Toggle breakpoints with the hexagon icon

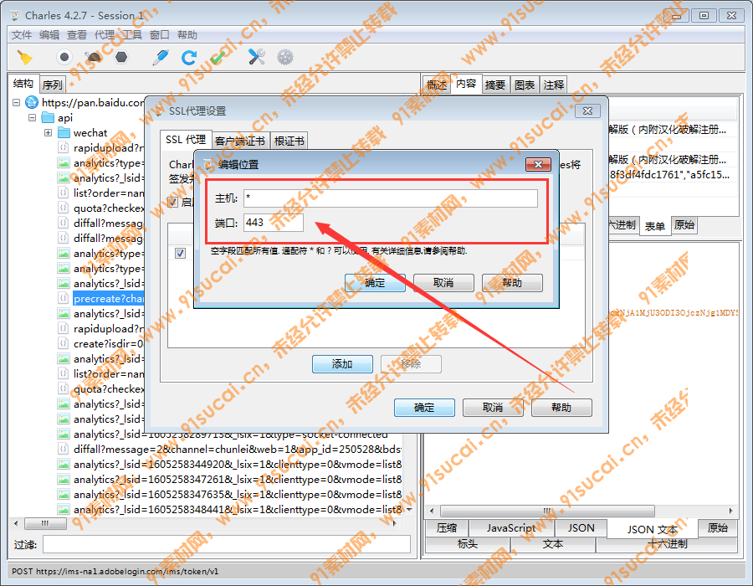point(121,58)
